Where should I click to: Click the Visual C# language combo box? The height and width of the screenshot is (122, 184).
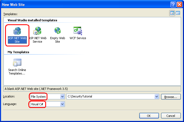[47, 104]
